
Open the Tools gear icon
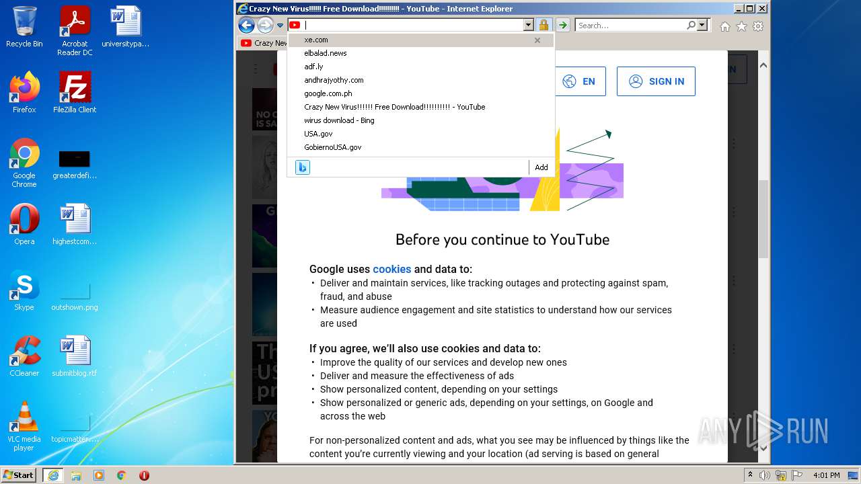(758, 26)
